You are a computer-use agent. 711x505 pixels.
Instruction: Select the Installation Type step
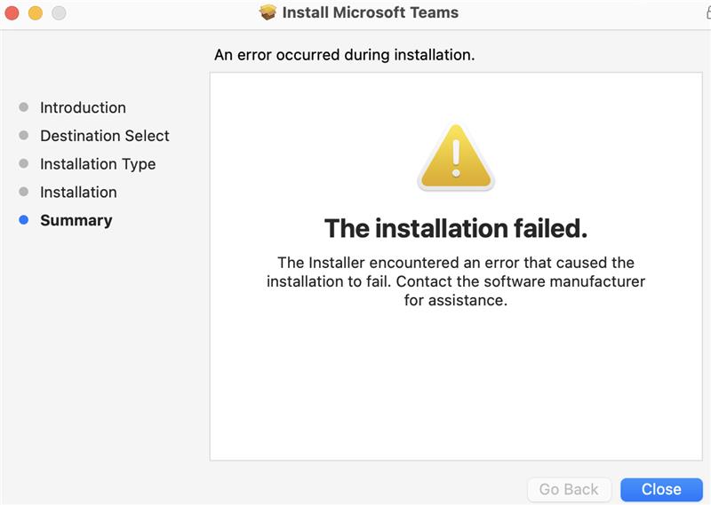point(98,164)
